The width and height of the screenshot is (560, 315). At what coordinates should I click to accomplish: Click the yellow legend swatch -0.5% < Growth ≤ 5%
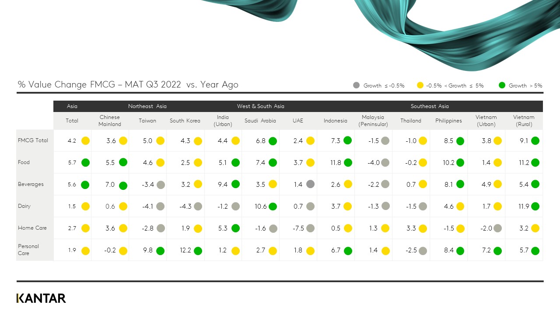(x=420, y=86)
